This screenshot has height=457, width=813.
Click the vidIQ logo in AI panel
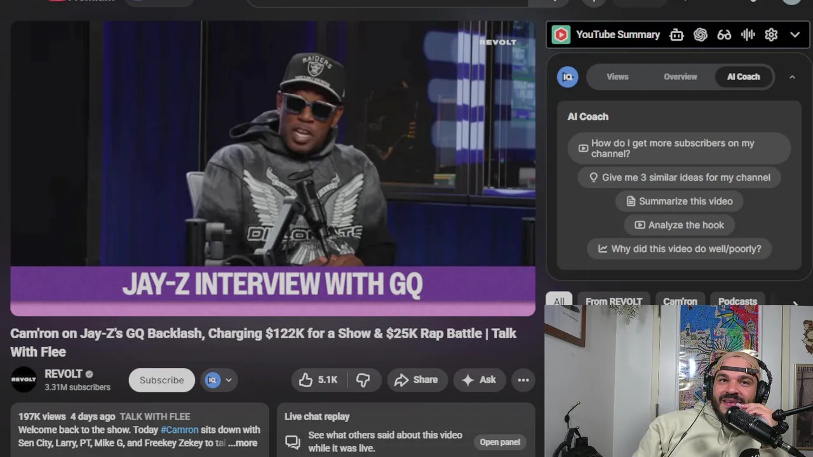pyautogui.click(x=568, y=77)
